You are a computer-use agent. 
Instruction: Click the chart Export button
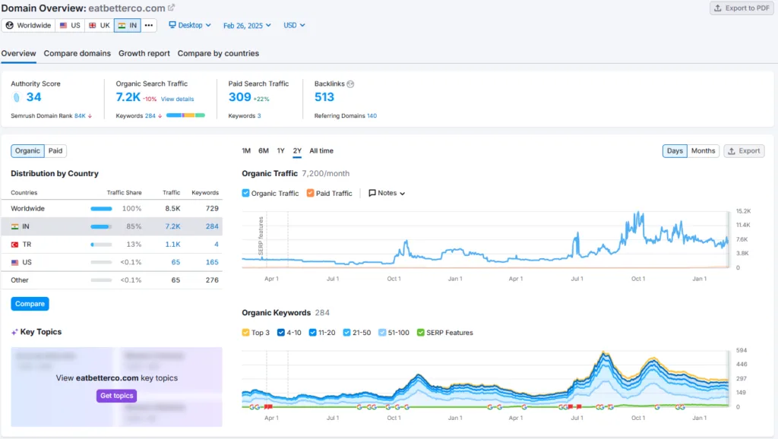744,151
